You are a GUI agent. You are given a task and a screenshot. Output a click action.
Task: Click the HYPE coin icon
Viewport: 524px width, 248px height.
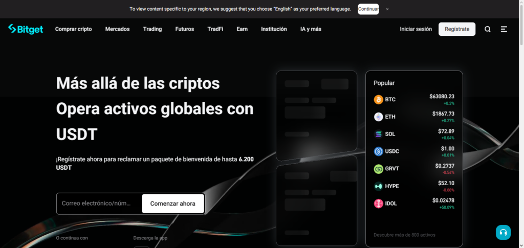pos(378,186)
